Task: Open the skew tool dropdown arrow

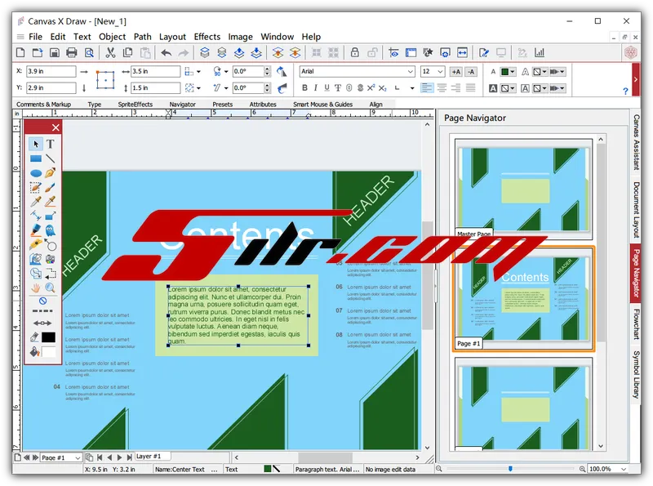Action: click(x=226, y=88)
